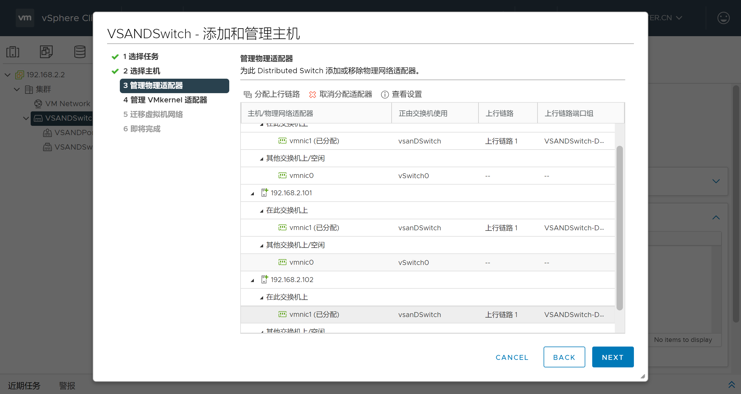
Task: Click the VMware vm logo icon
Action: [x=25, y=18]
